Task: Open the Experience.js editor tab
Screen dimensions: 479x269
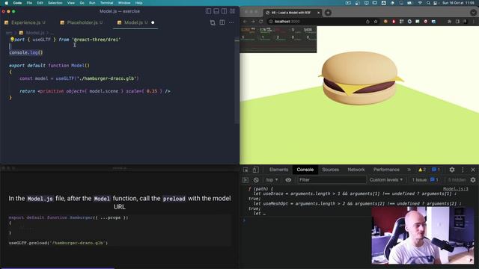Action: tap(25, 22)
